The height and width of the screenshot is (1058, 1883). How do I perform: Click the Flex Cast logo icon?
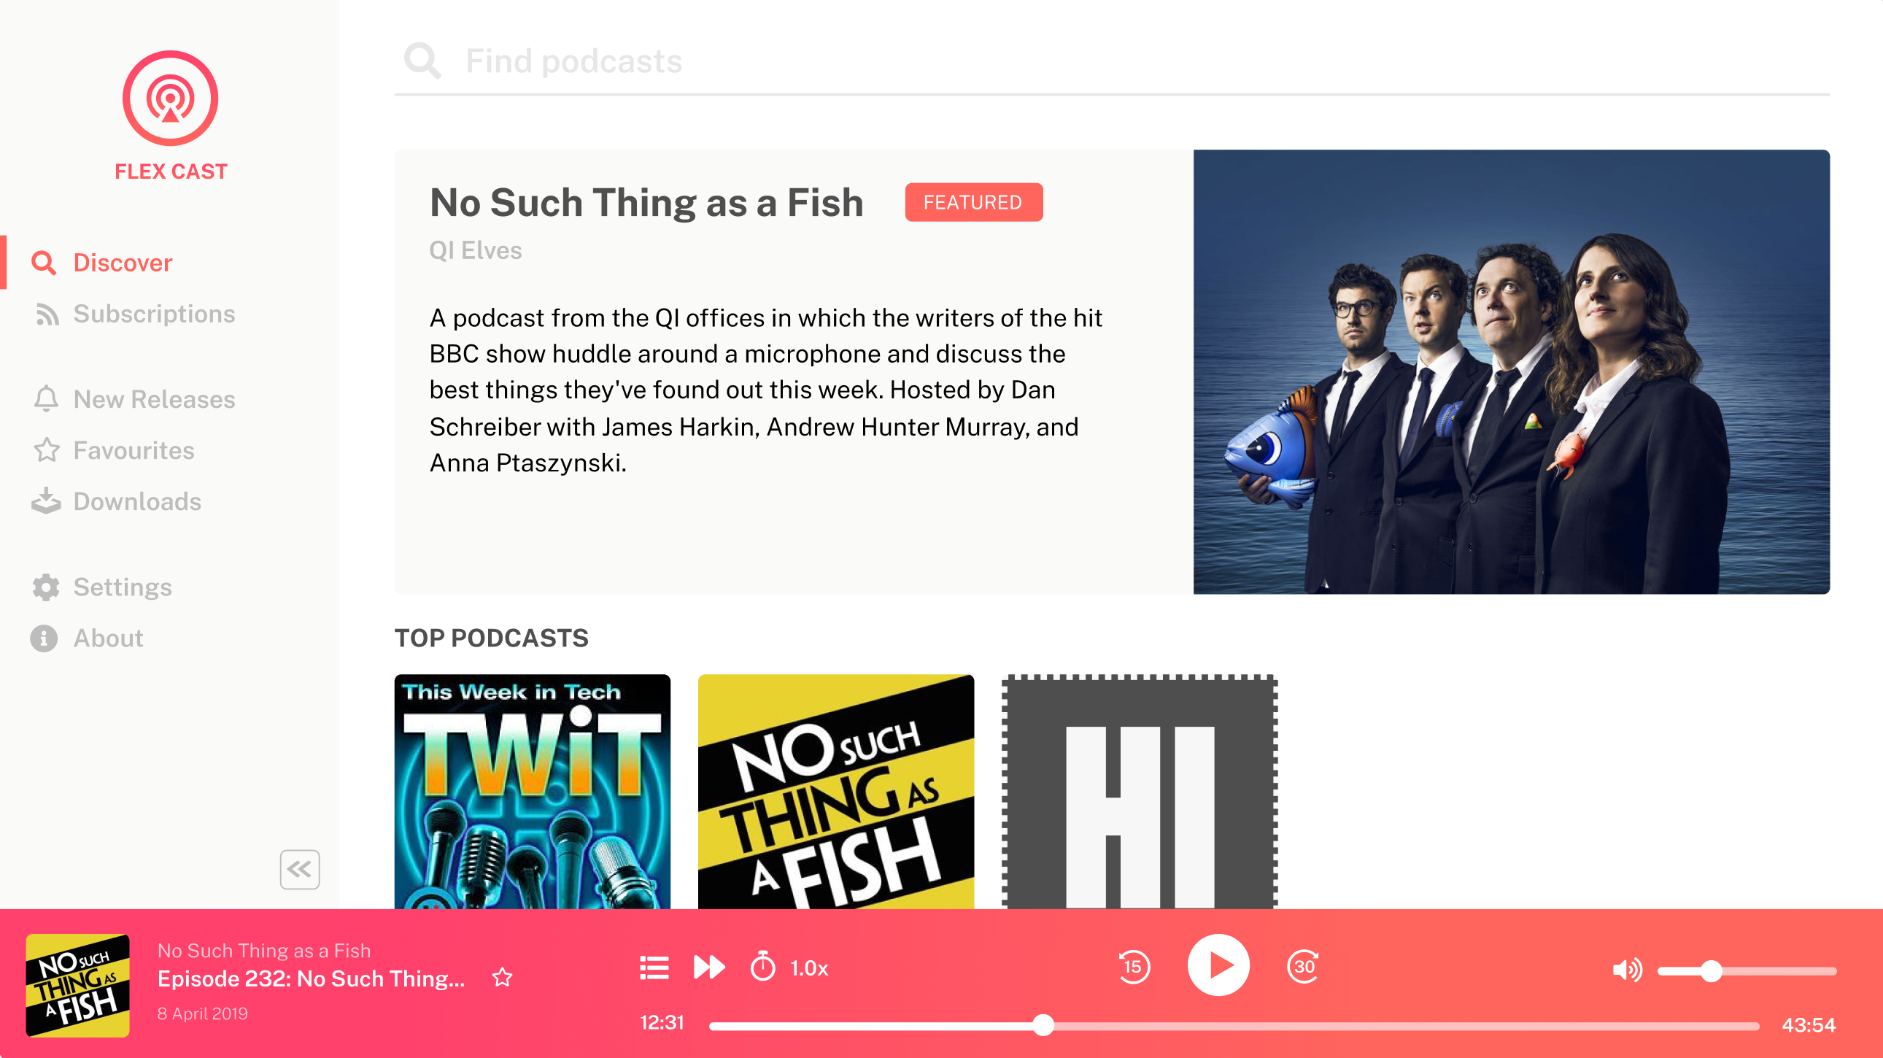pyautogui.click(x=170, y=98)
